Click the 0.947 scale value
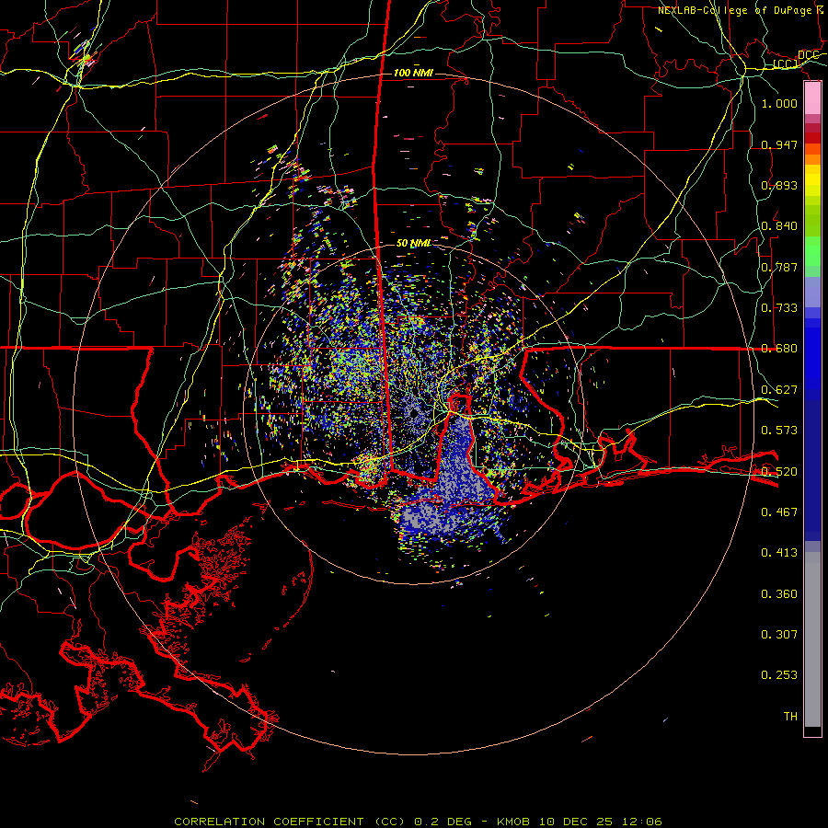Viewport: 828px width, 828px height. [x=779, y=144]
